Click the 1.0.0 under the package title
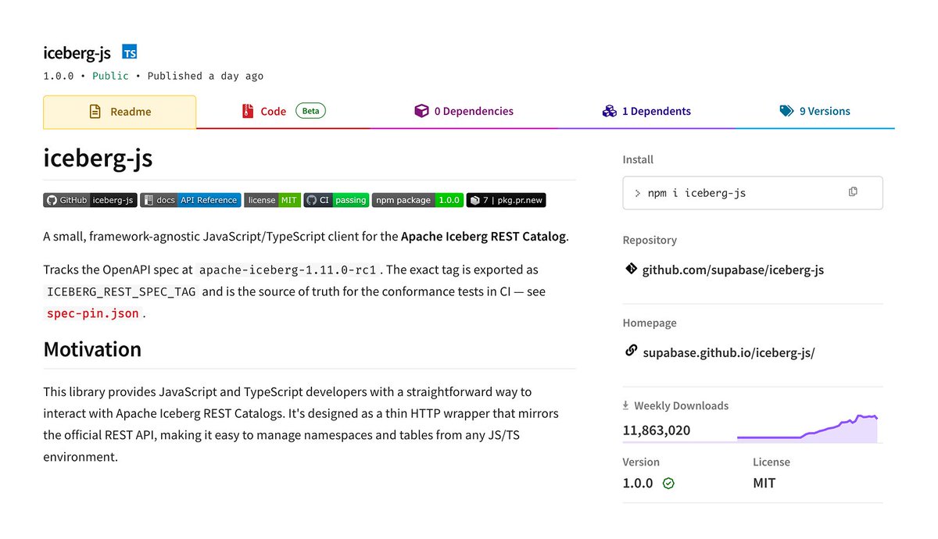 click(x=59, y=76)
